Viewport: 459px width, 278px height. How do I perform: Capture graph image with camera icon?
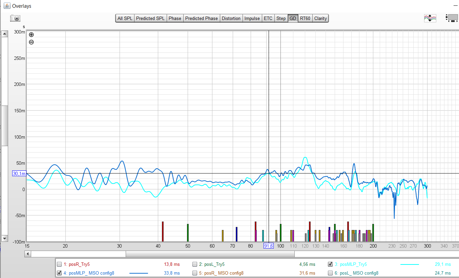[15, 18]
